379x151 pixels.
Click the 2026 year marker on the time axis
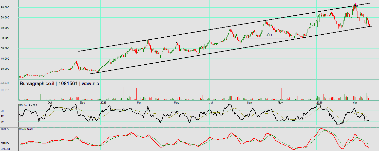coord(319,103)
